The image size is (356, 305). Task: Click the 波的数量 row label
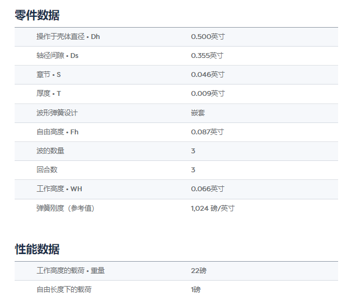(50, 151)
